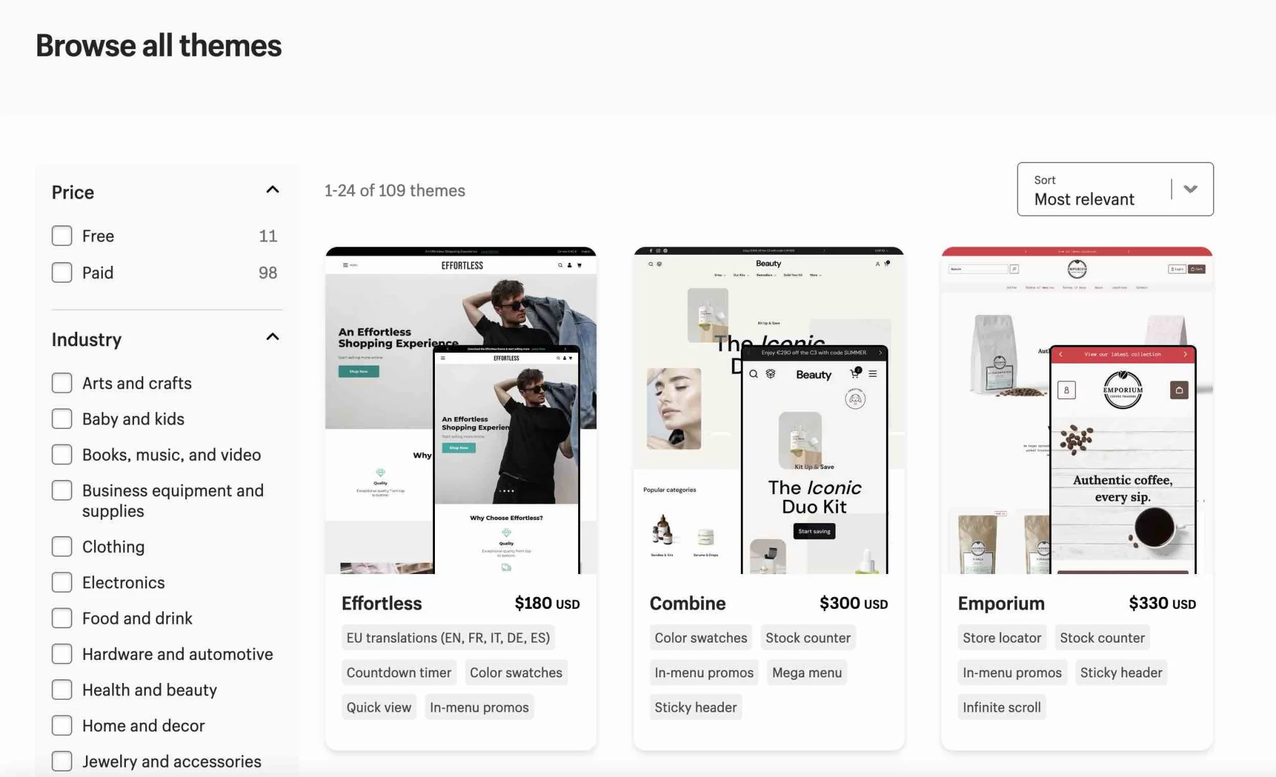Image resolution: width=1276 pixels, height=777 pixels.
Task: Enable the Paid price filter checkbox
Action: (x=61, y=271)
